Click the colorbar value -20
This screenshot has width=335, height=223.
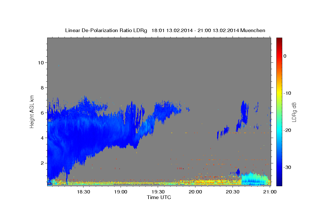[287, 130]
